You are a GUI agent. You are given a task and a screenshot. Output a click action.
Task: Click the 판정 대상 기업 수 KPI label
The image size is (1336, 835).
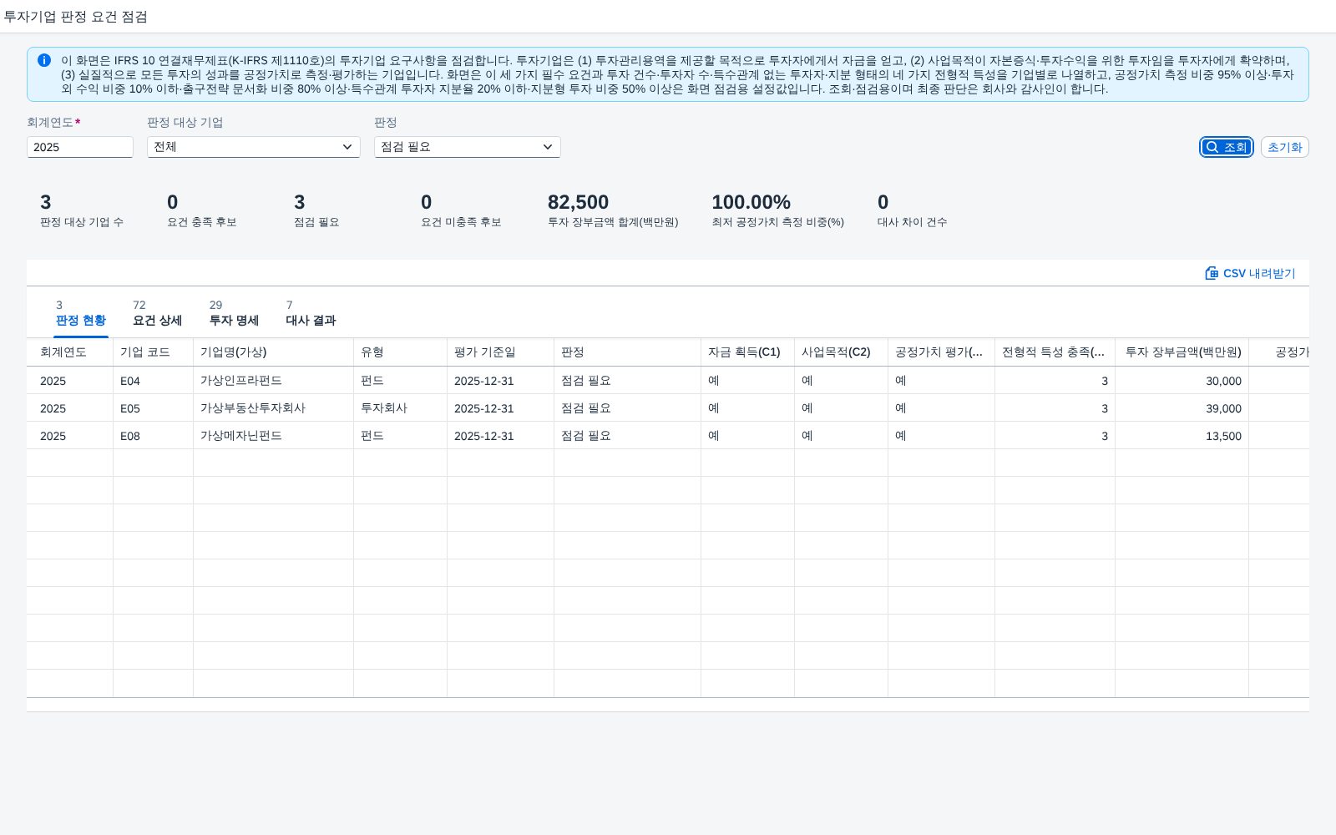82,222
